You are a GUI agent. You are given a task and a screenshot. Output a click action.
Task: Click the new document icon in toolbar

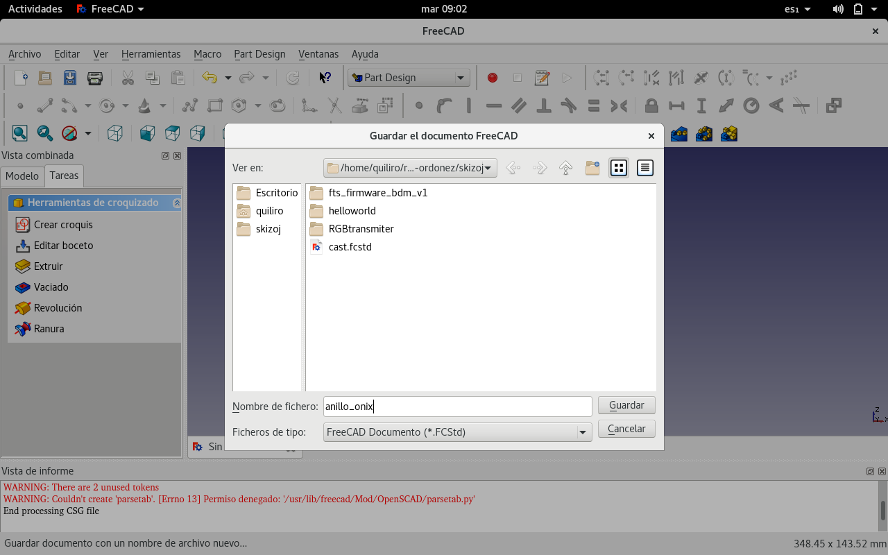coord(20,78)
